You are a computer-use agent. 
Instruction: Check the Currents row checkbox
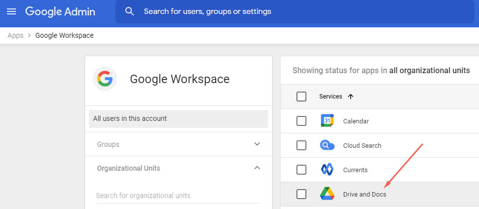click(301, 170)
